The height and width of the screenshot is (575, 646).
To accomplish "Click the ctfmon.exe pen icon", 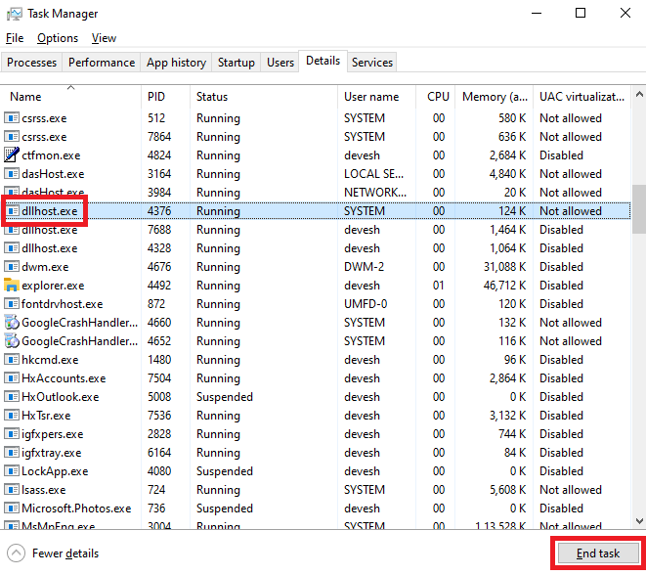I will pyautogui.click(x=12, y=155).
